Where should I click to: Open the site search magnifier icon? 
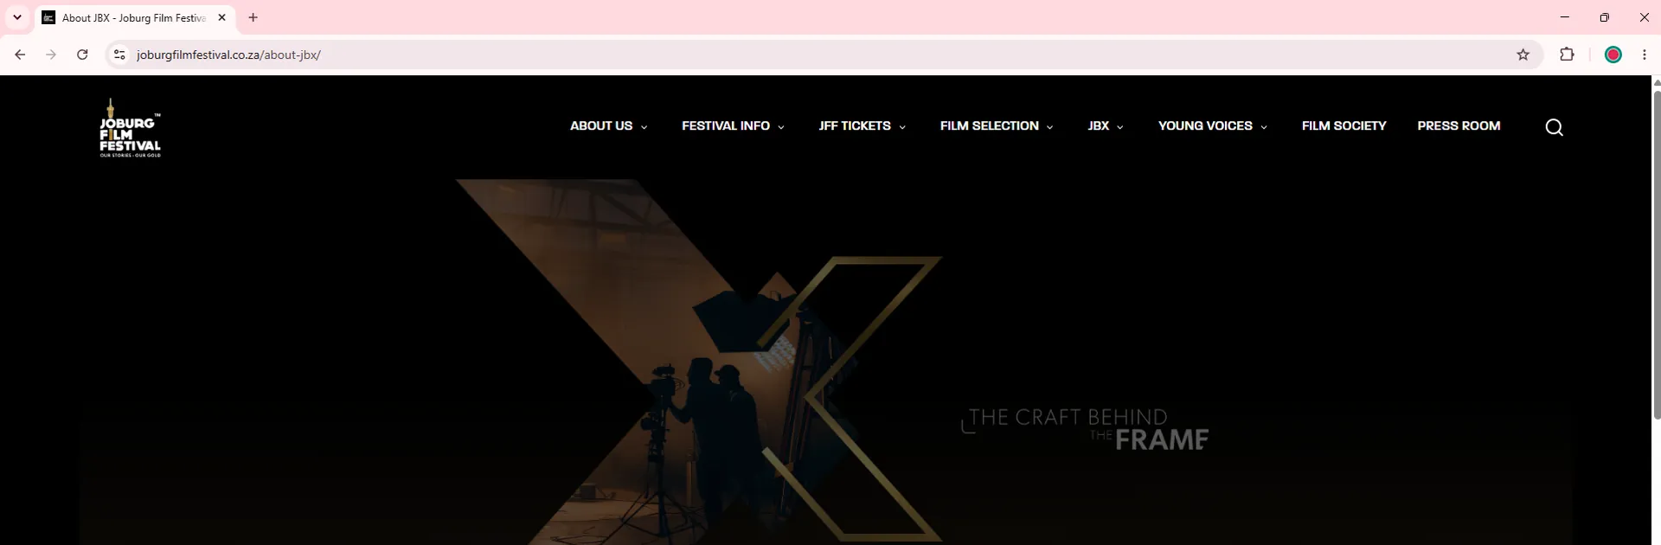coord(1554,127)
